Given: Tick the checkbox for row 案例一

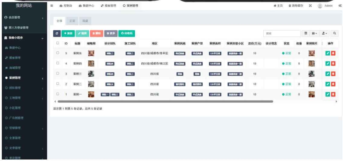Looking at the screenshot, I should coord(58,94).
